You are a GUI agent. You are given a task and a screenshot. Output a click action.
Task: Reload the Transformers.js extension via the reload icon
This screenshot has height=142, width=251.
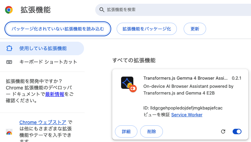pos(223,131)
